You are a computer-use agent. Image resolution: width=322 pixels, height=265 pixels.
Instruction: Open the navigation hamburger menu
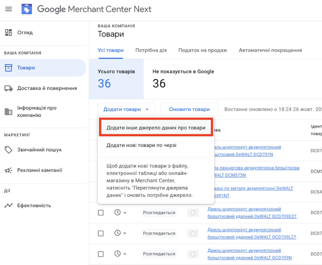point(8,9)
